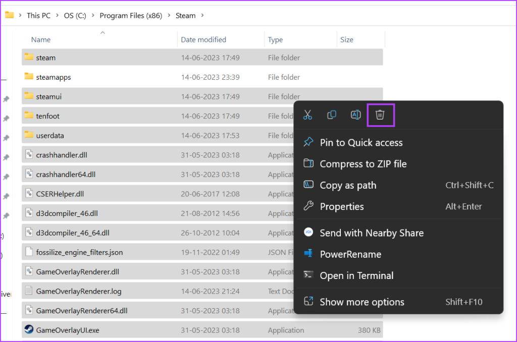Expand the chevron after Steam in breadcrumb
Image resolution: width=517 pixels, height=342 pixels.
click(x=202, y=16)
